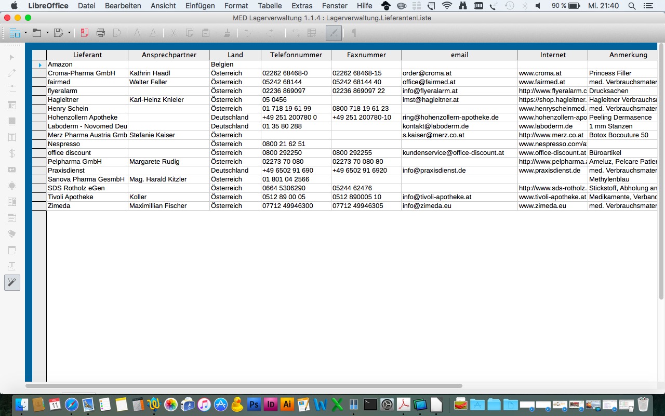Click the red Export as PDF icon
The image size is (665, 416).
84,33
